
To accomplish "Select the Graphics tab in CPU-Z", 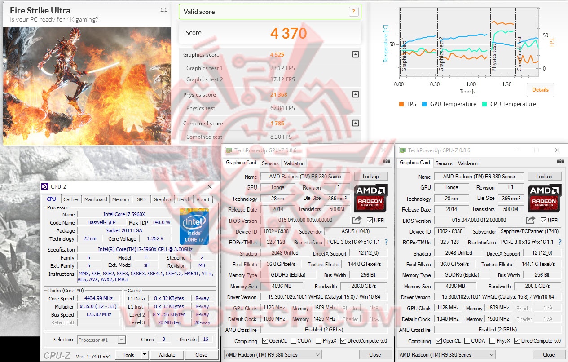I will 163,199.
